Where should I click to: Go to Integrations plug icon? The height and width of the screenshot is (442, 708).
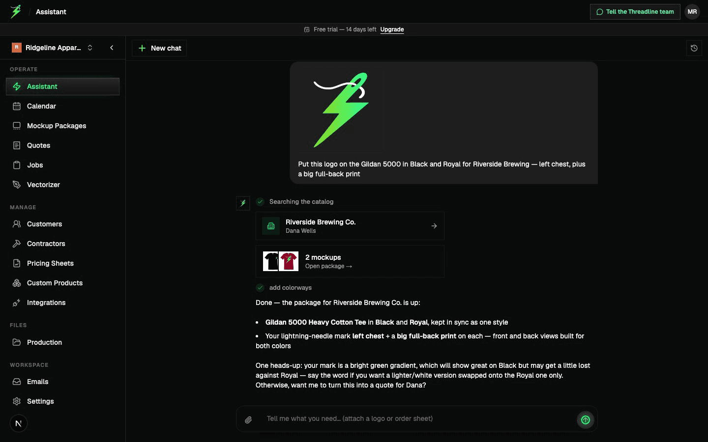(17, 303)
